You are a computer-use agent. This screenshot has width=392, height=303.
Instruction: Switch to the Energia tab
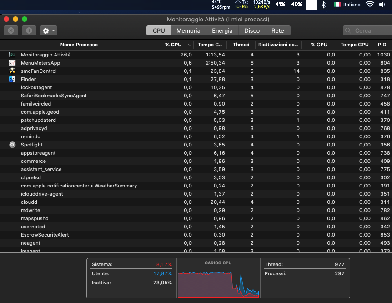pyautogui.click(x=222, y=30)
